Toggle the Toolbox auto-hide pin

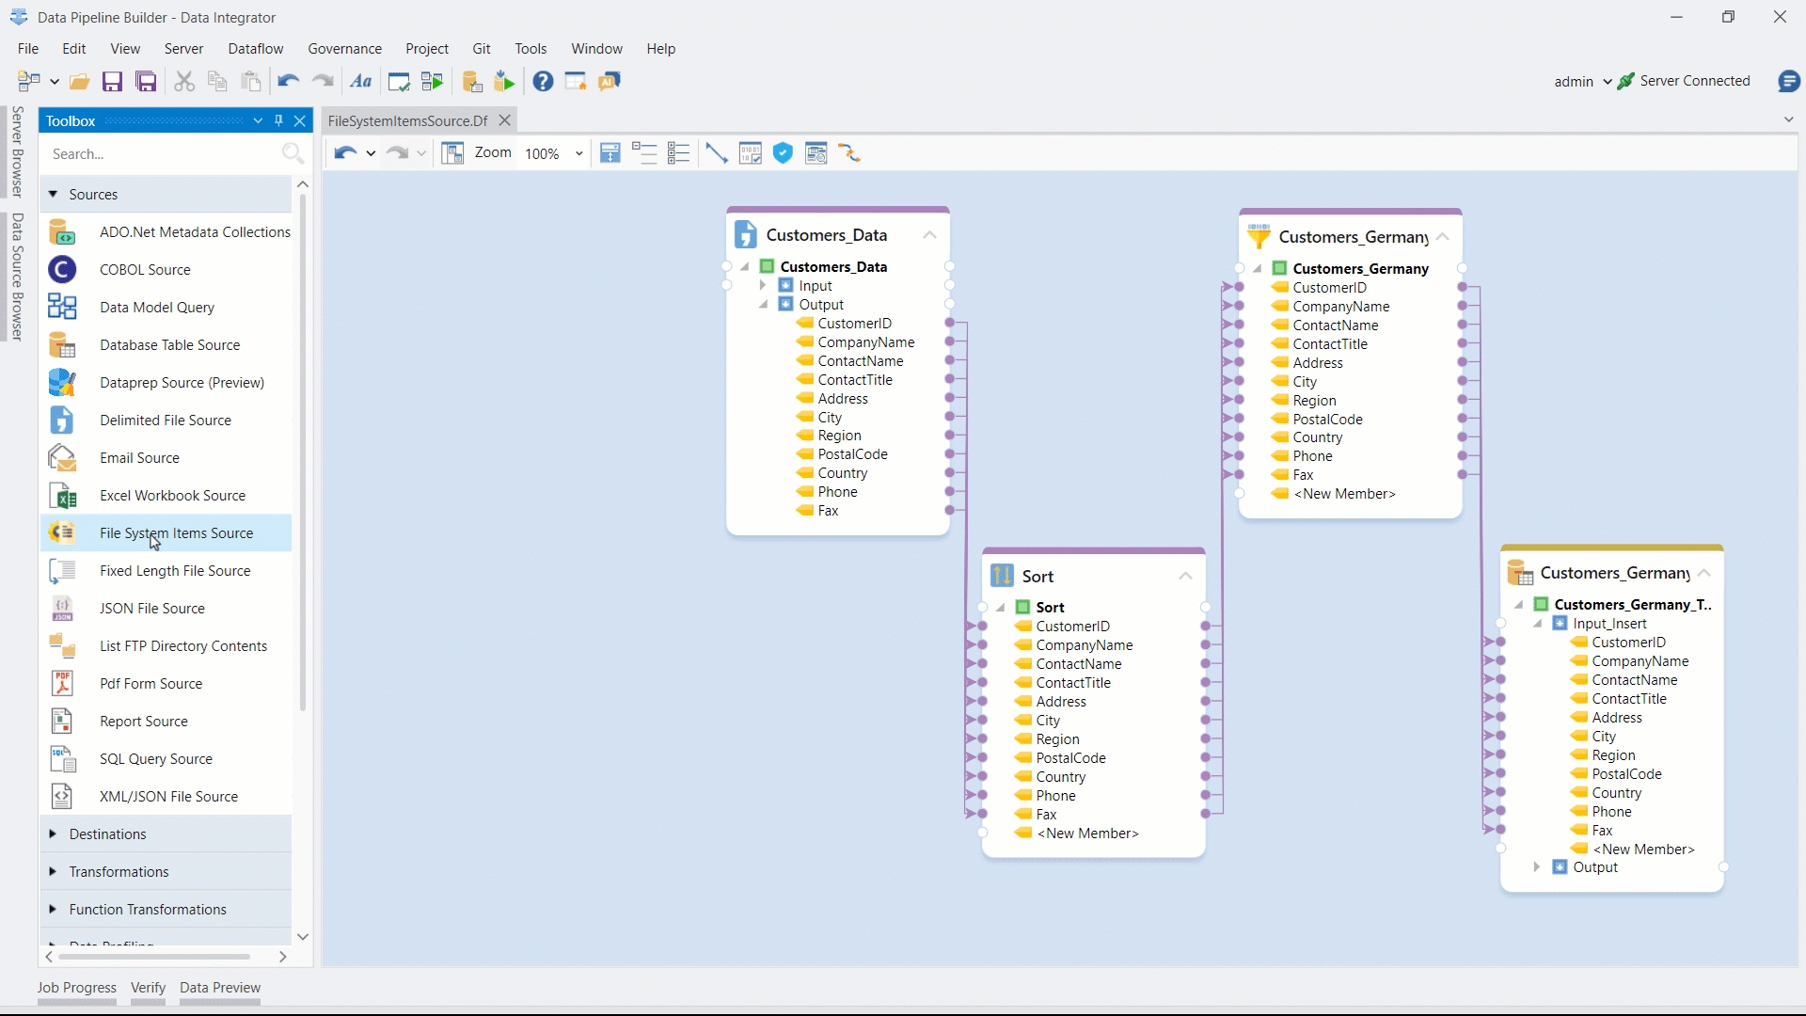point(278,120)
